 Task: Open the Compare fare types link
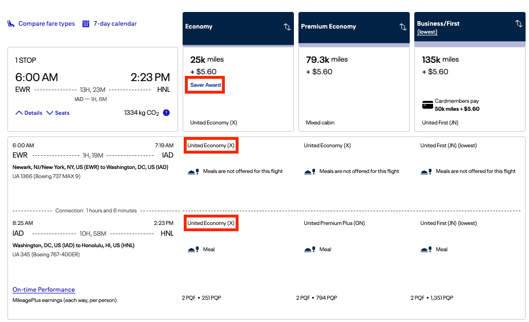[46, 24]
